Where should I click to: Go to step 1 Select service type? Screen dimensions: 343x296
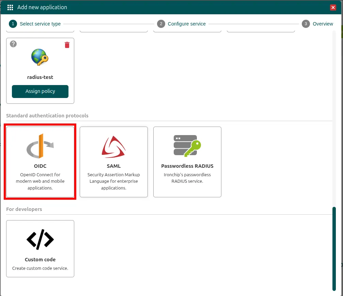click(x=35, y=24)
